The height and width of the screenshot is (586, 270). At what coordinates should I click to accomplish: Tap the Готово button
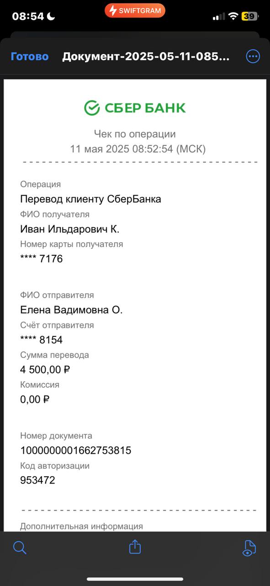(30, 56)
